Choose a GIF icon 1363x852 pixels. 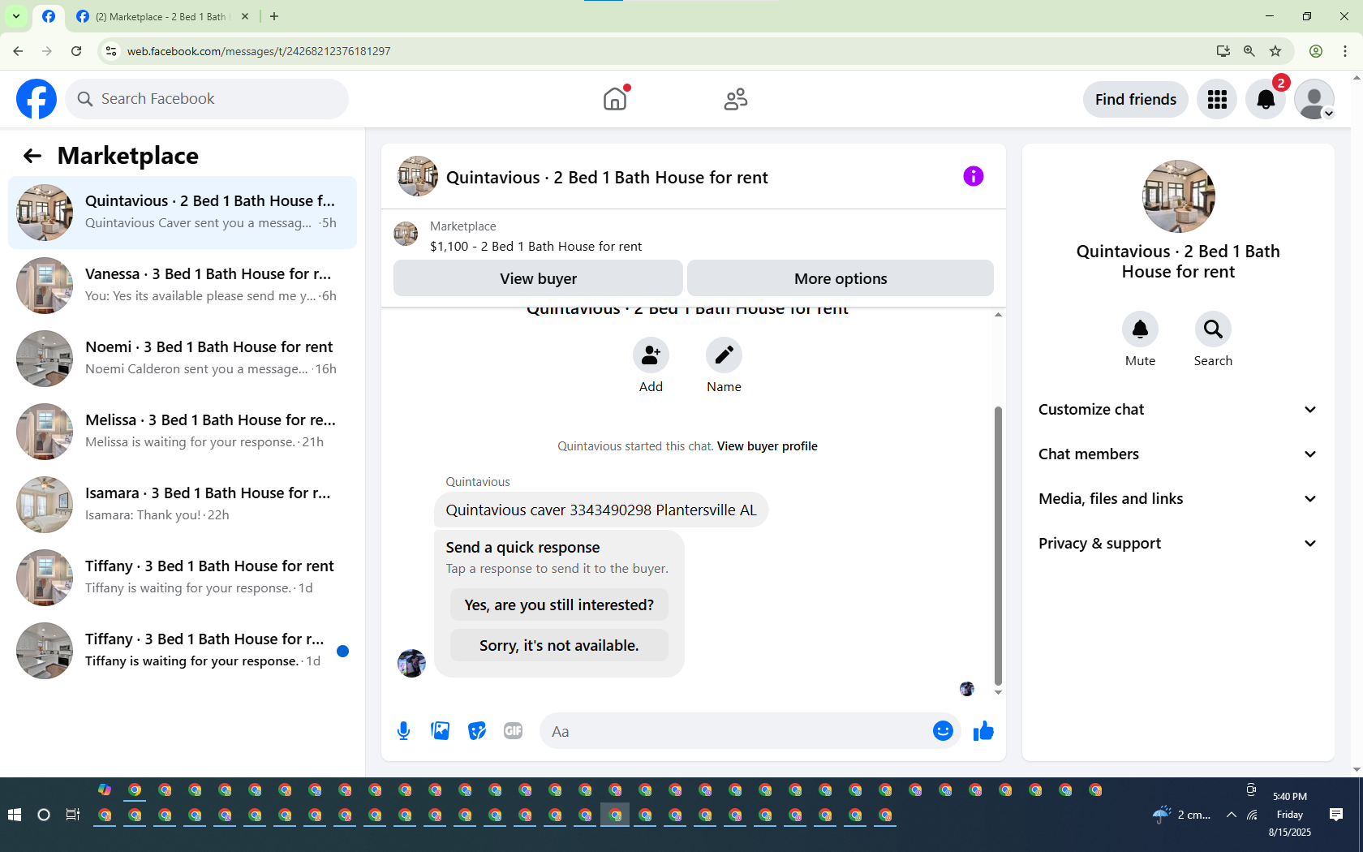[x=513, y=731]
